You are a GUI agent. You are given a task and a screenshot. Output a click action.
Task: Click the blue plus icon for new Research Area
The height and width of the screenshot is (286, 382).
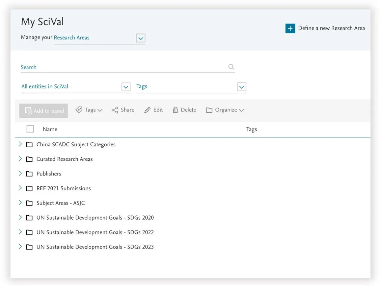[290, 28]
